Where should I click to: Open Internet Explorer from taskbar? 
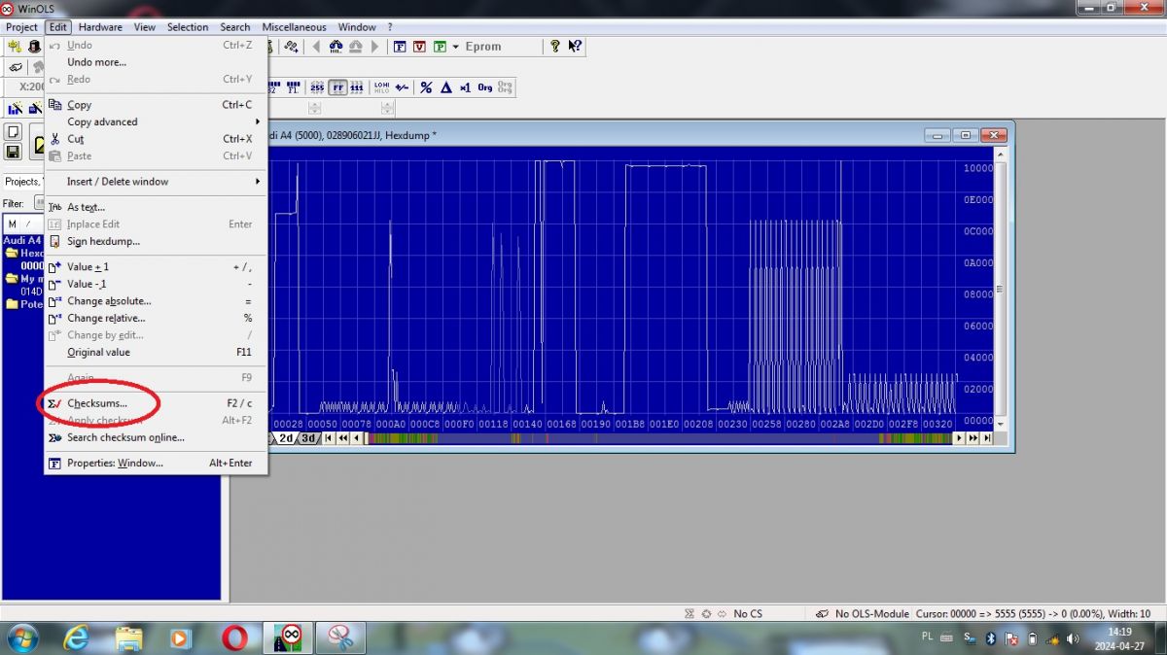click(x=77, y=638)
